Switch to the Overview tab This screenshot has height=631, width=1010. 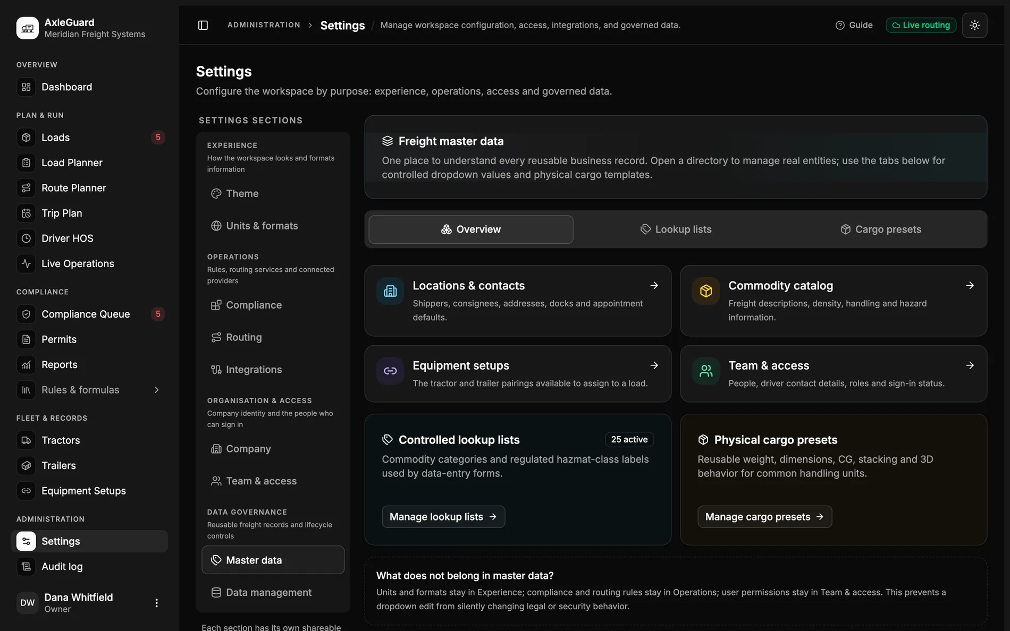click(x=470, y=229)
